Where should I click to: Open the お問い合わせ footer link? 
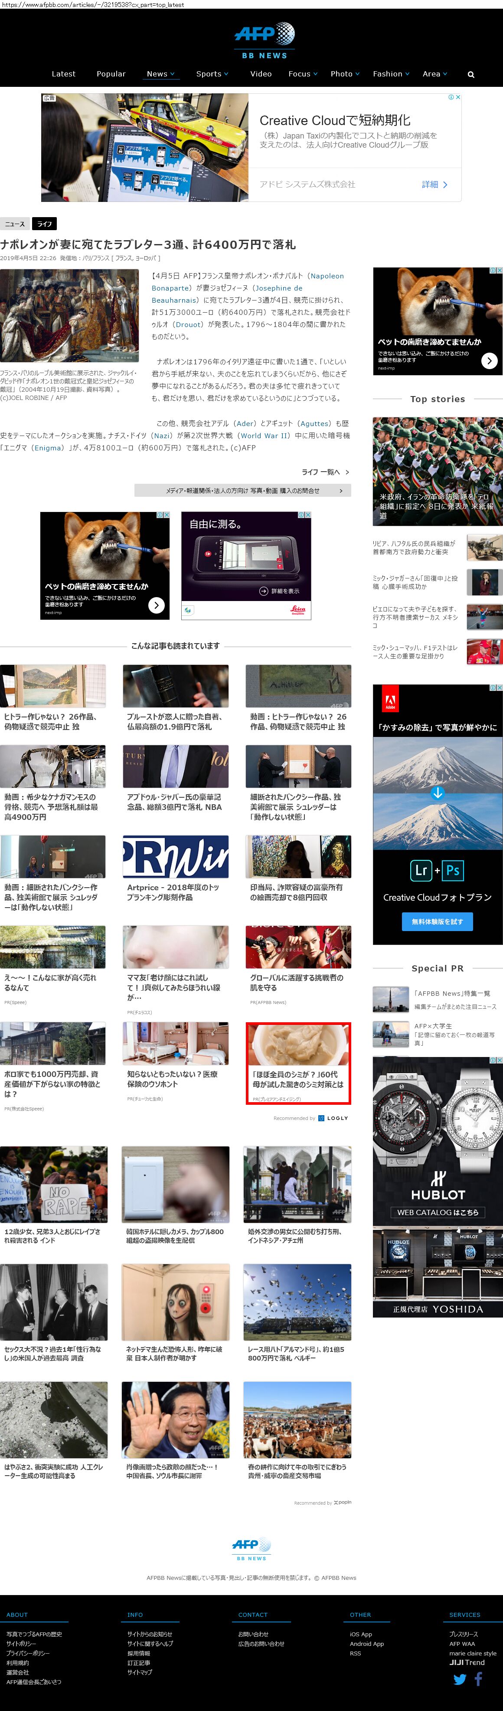pos(254,1634)
